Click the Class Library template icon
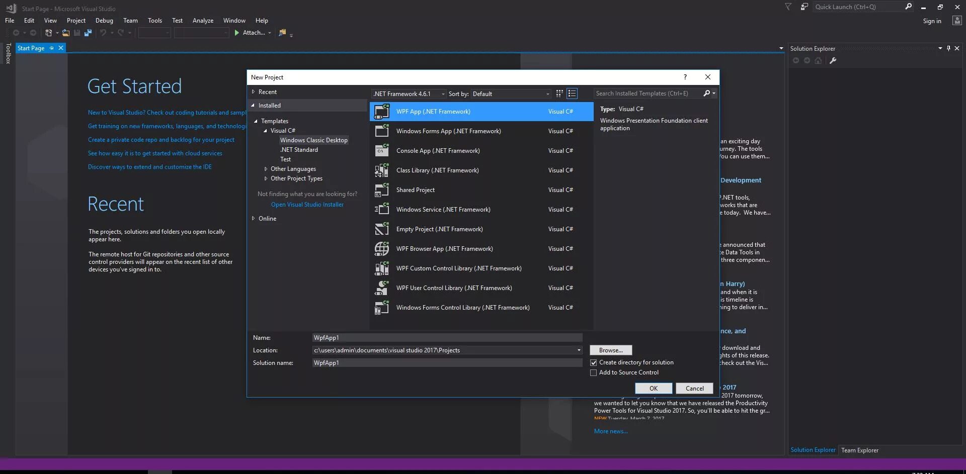The width and height of the screenshot is (966, 474). coord(382,170)
